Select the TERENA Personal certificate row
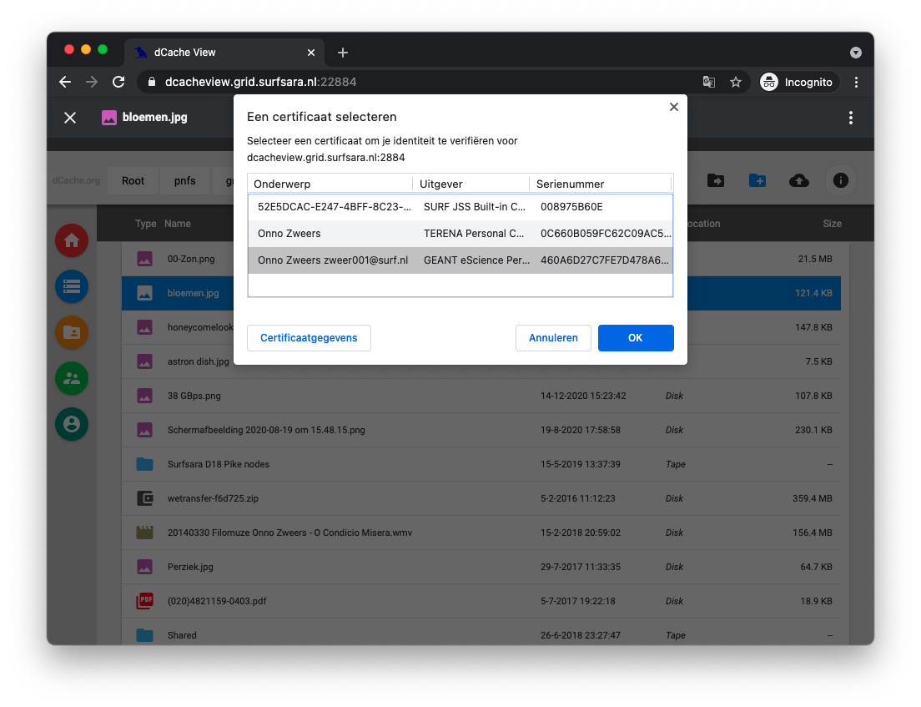Viewport: 921px width, 707px height. (x=460, y=234)
